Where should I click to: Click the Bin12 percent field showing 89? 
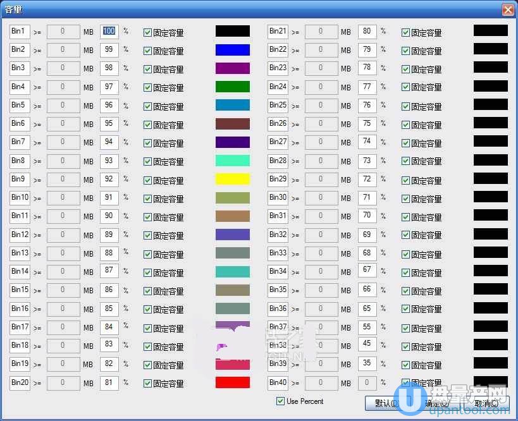(109, 235)
